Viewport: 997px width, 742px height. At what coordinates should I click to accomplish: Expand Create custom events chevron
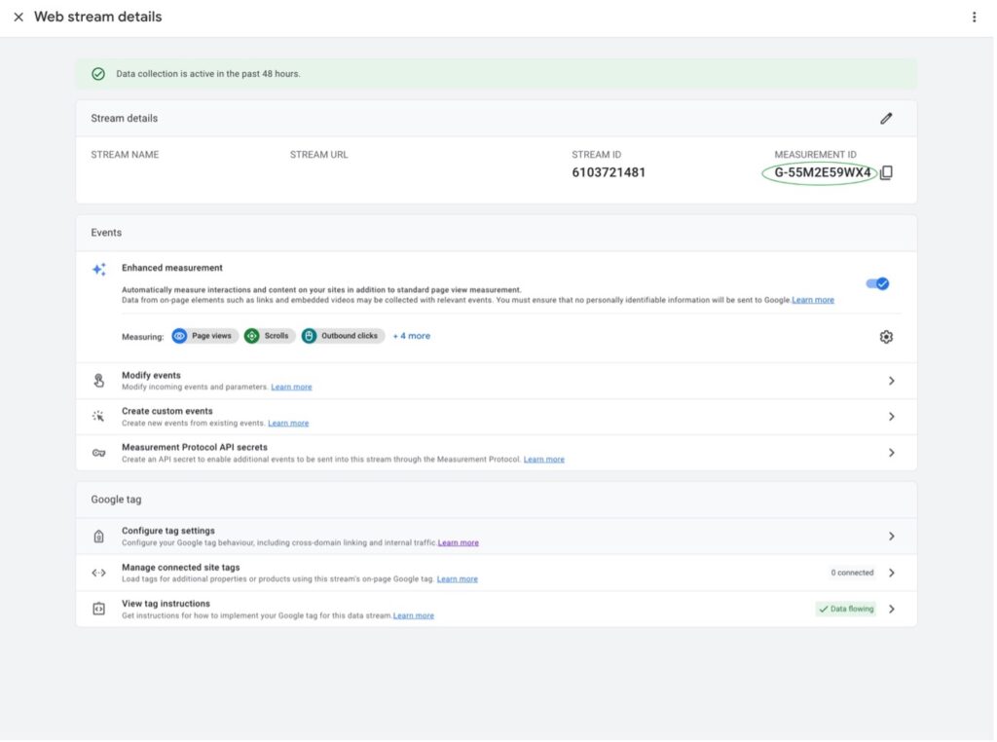click(891, 417)
